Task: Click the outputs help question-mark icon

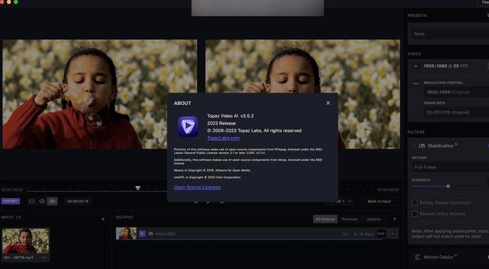Action: (x=394, y=219)
